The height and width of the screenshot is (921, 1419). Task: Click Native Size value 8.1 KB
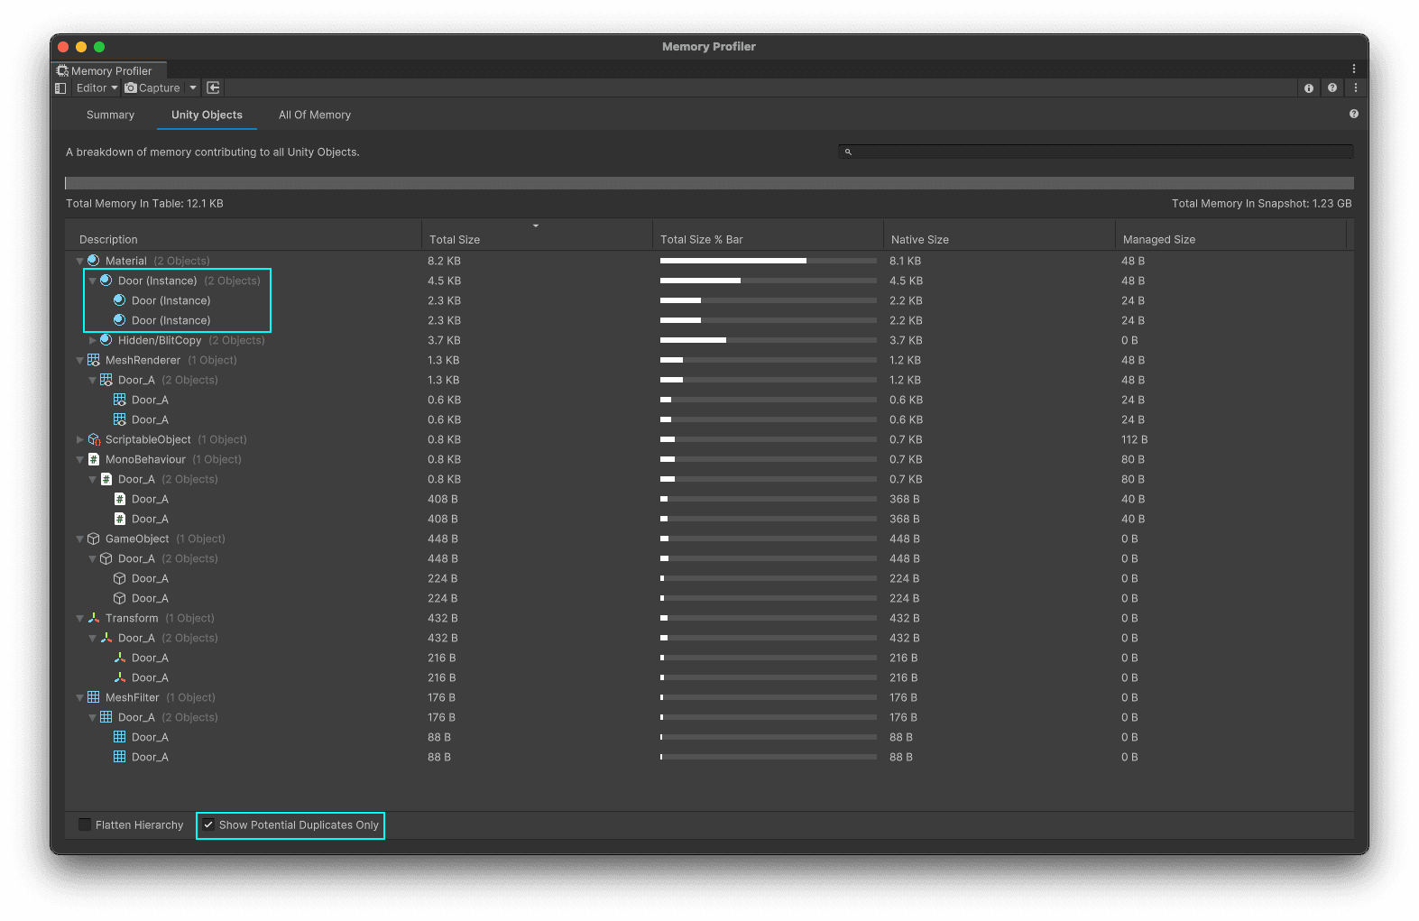pos(906,262)
